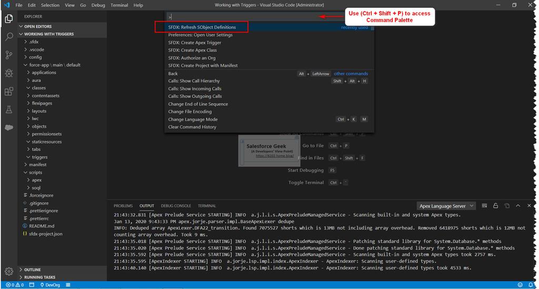The height and width of the screenshot is (289, 539).
Task: Open the Extensions view icon
Action: pyautogui.click(x=9, y=91)
